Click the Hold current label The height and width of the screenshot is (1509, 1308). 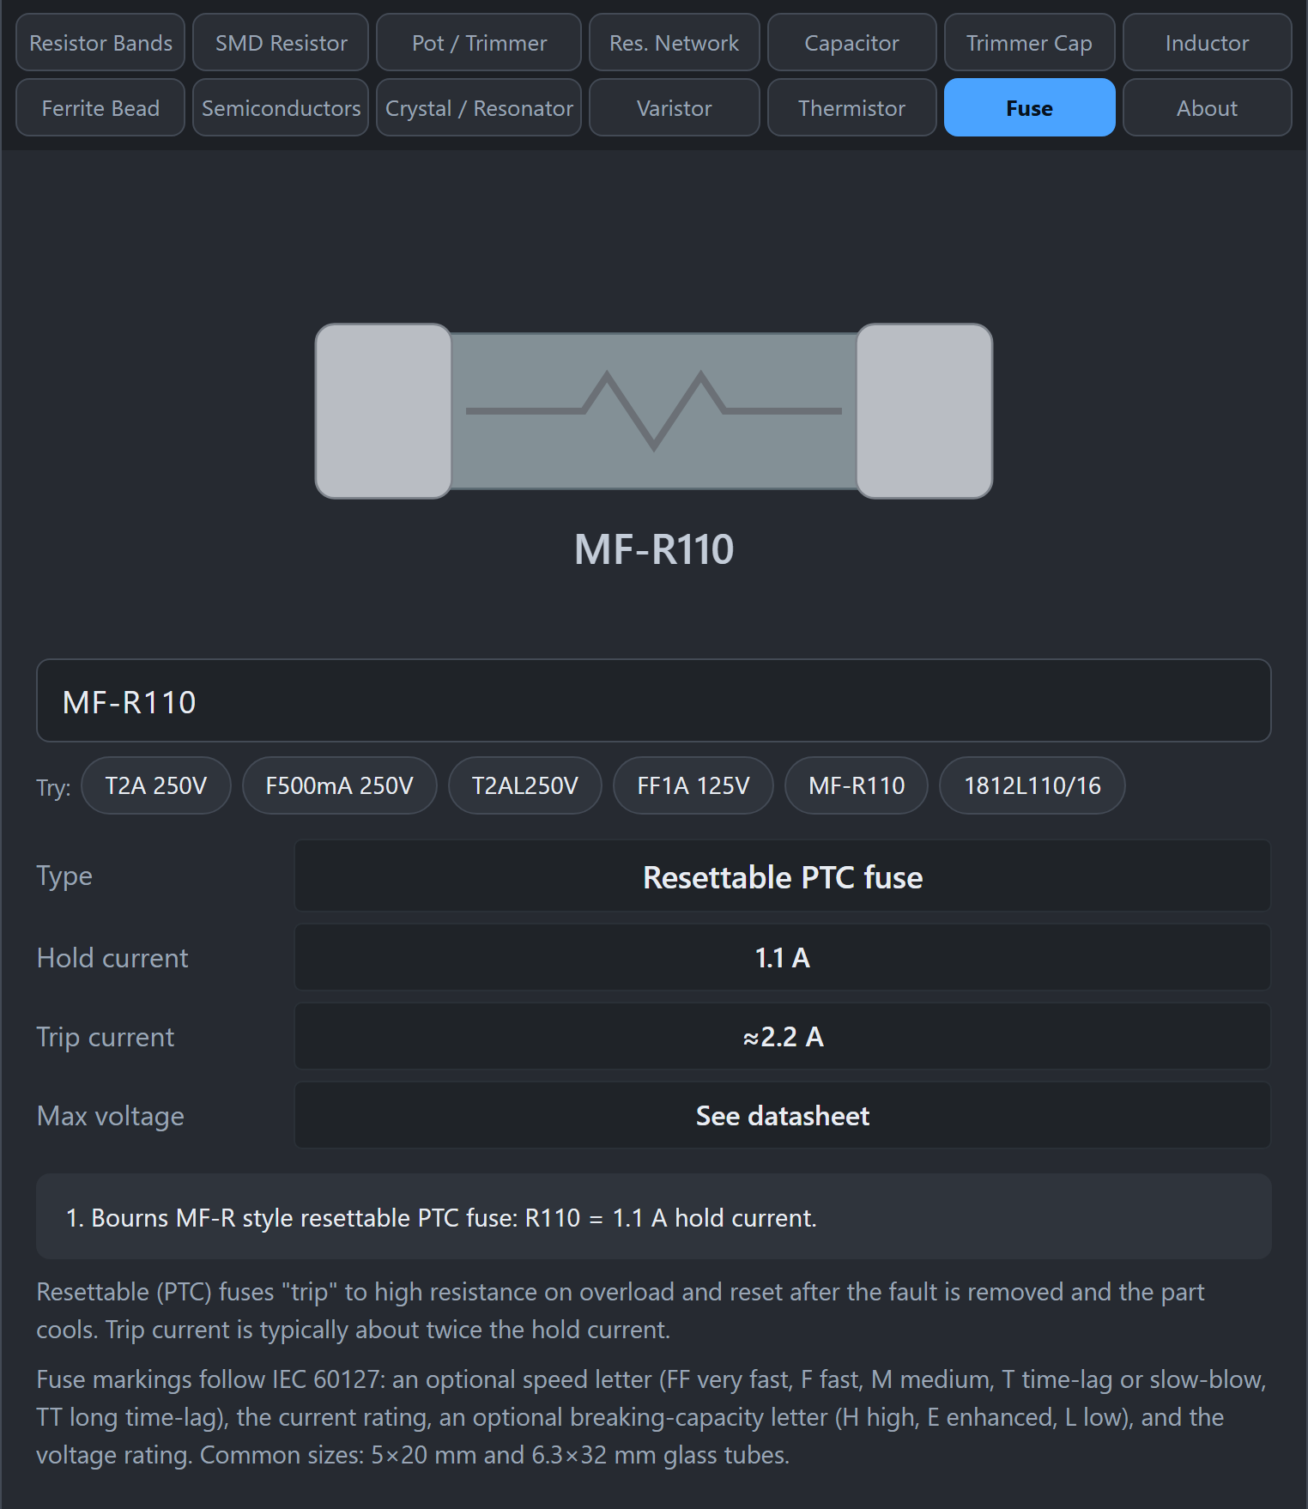click(112, 957)
